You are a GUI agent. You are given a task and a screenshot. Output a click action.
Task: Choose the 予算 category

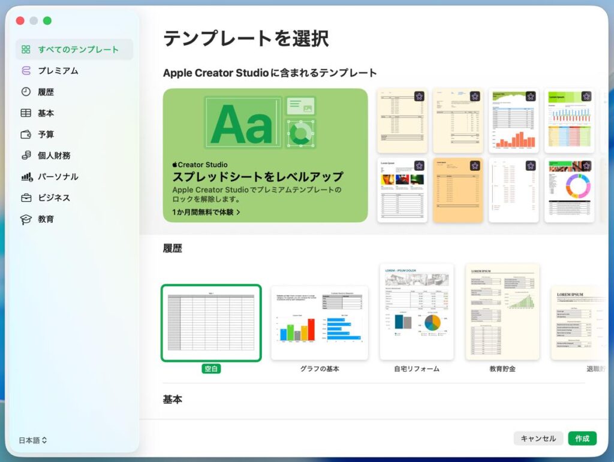[74, 134]
